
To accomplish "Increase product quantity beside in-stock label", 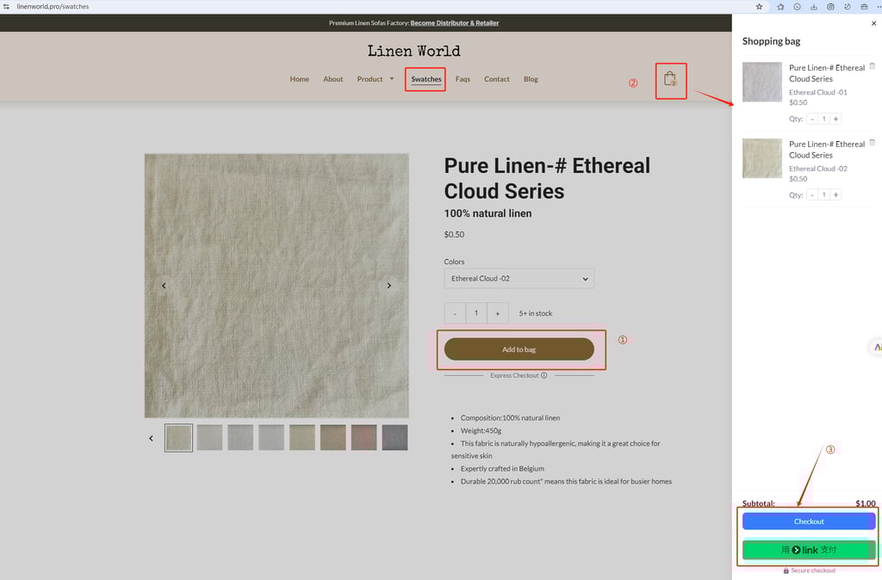I will click(497, 313).
